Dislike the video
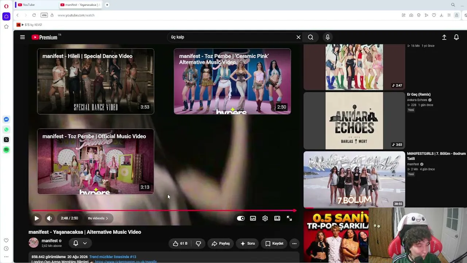This screenshot has height=263, width=467. tap(198, 244)
